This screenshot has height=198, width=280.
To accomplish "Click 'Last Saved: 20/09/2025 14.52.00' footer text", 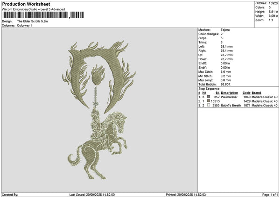I will [92, 195].
